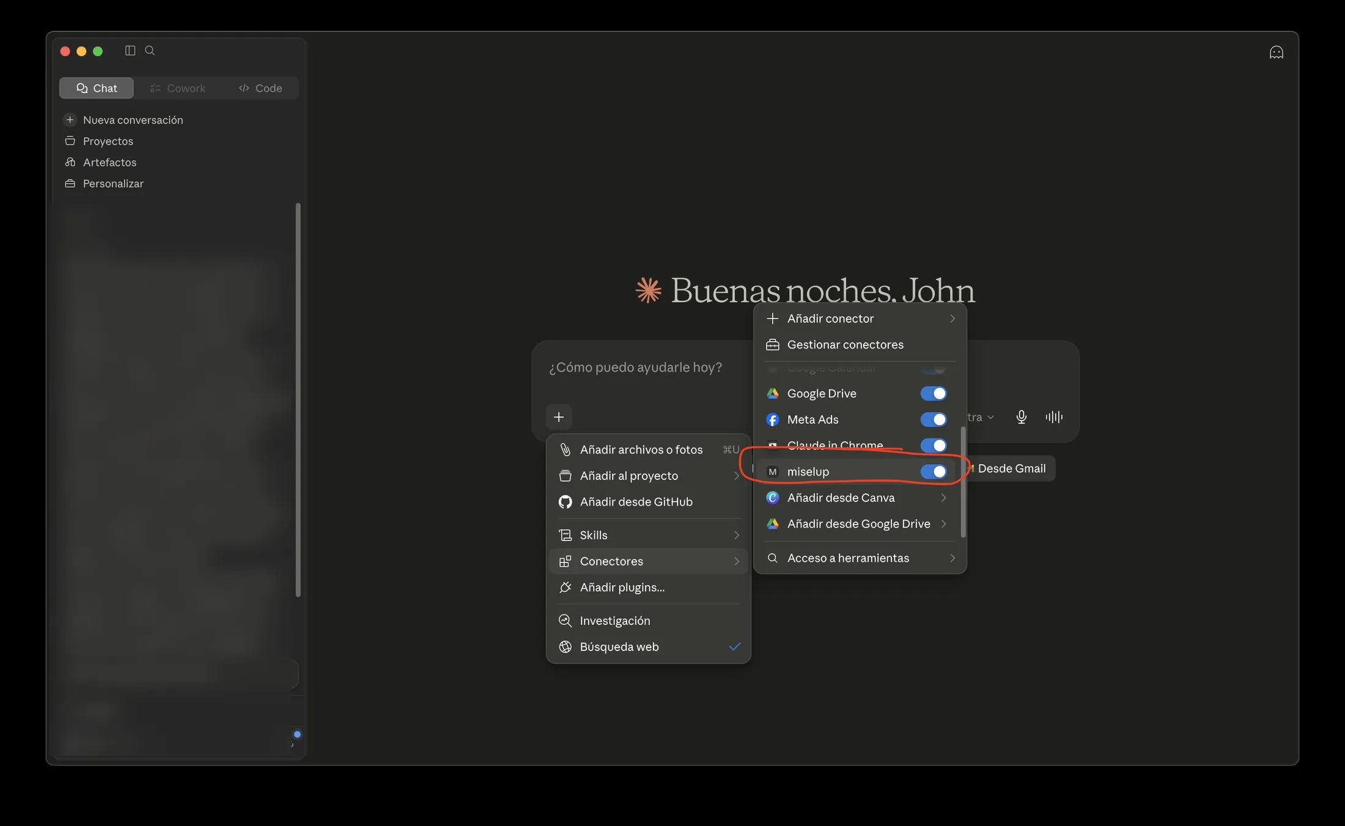Click the Google Drive connector logo
The height and width of the screenshot is (826, 1345).
point(772,393)
